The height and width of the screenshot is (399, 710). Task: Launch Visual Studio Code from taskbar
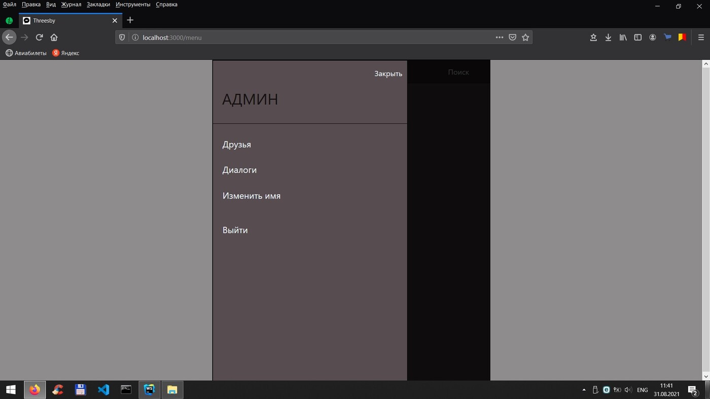pos(103,390)
